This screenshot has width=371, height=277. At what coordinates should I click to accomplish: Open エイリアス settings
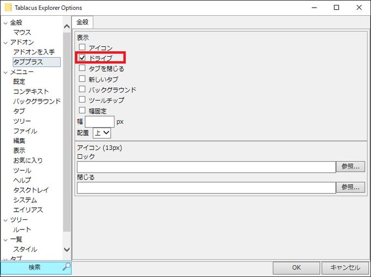click(x=28, y=209)
